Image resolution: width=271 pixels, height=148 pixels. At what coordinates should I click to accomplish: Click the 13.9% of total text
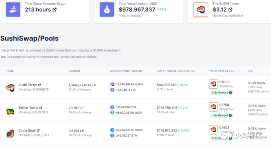click(166, 112)
